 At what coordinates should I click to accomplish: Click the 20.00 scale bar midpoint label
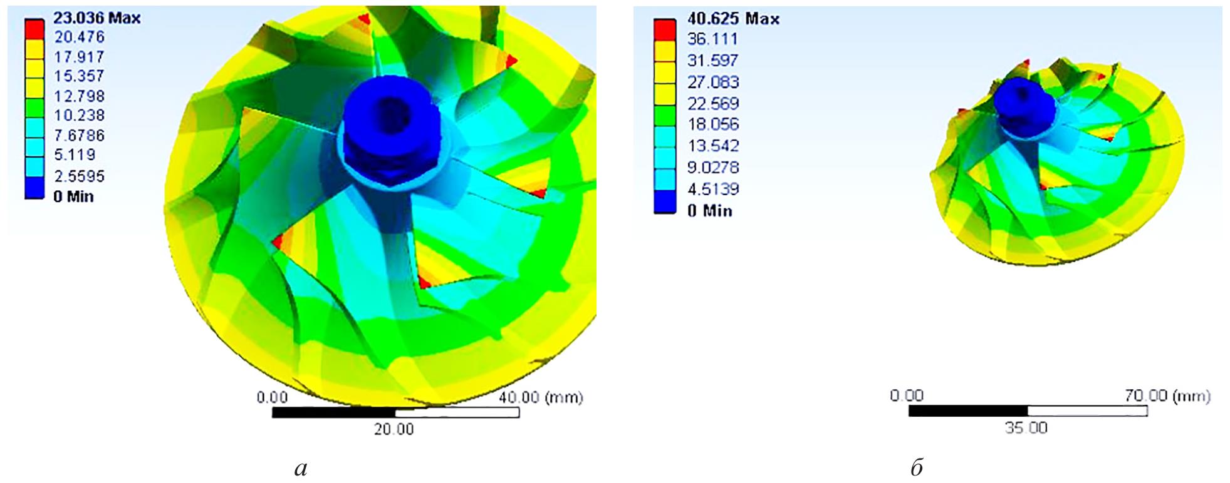393,430
